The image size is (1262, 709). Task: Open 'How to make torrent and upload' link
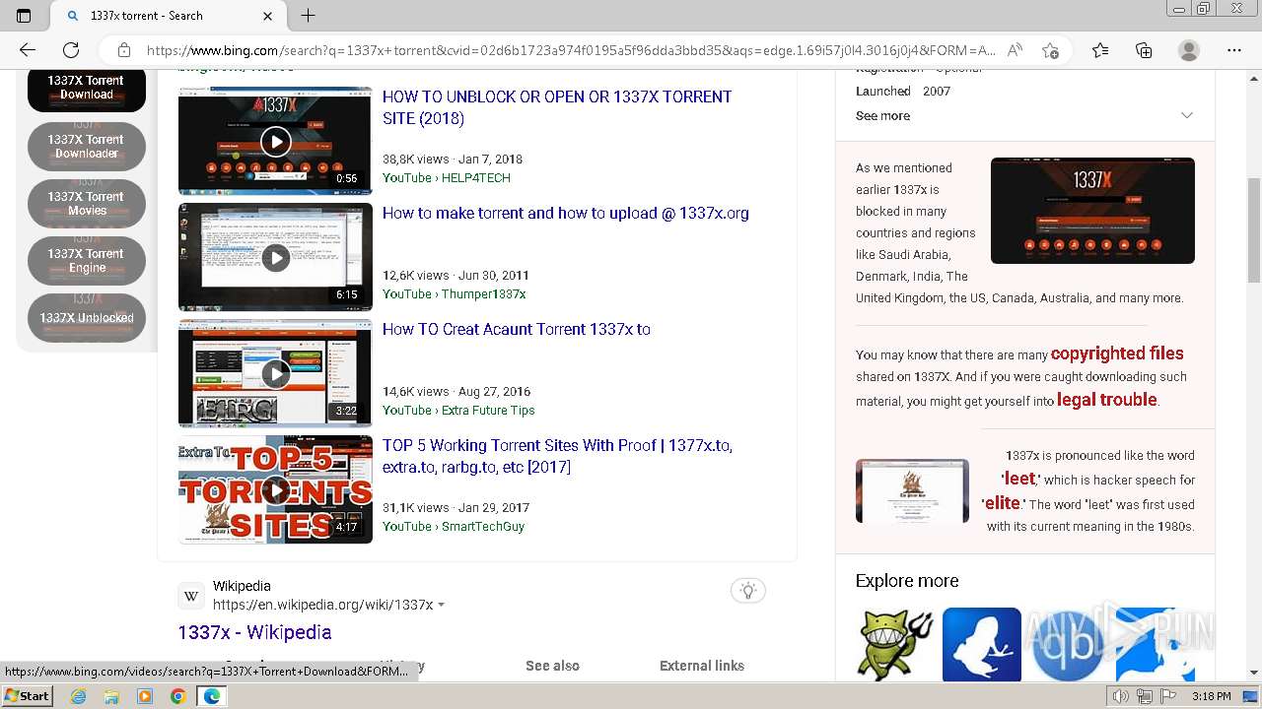pos(566,213)
